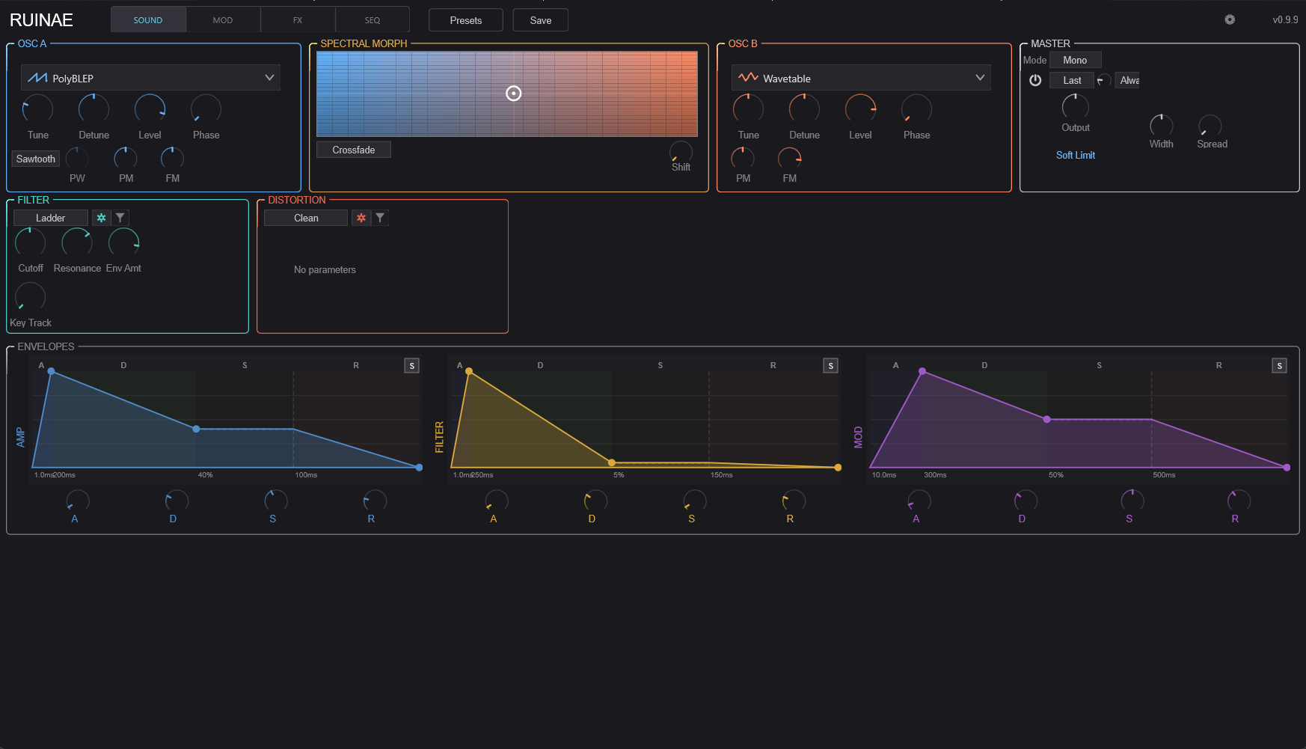Toggle the Soft Limit option
The height and width of the screenshot is (749, 1306).
click(x=1076, y=155)
